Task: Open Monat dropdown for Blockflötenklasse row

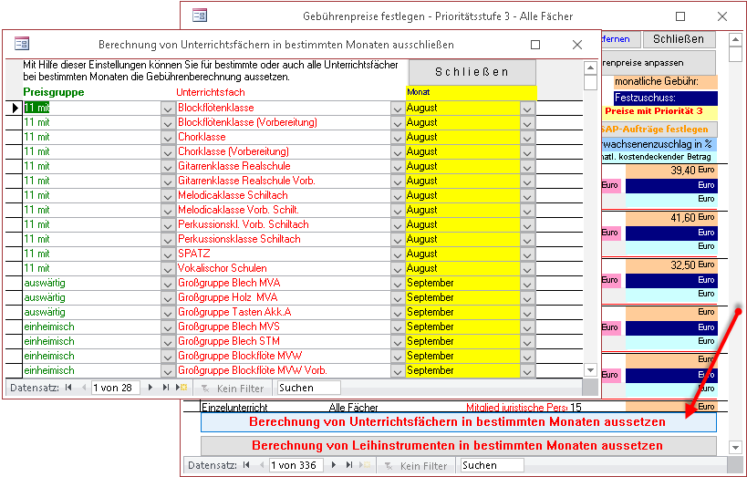Action: [x=527, y=108]
